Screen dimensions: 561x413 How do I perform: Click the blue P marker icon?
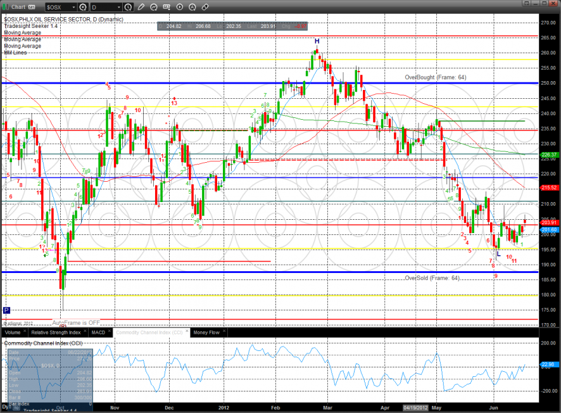(6, 310)
